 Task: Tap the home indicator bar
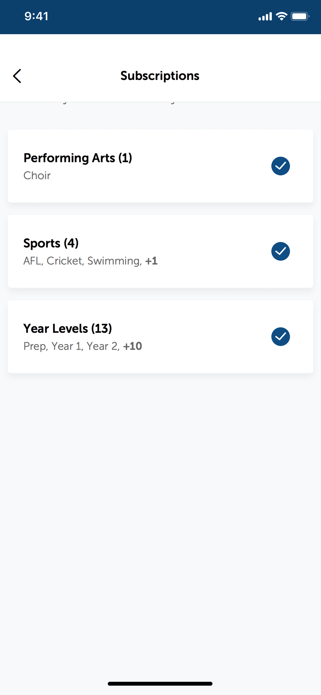click(x=160, y=684)
